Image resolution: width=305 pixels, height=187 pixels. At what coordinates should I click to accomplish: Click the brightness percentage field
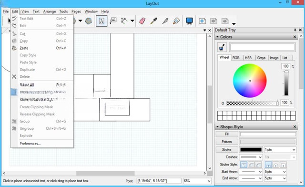pyautogui.click(x=286, y=66)
